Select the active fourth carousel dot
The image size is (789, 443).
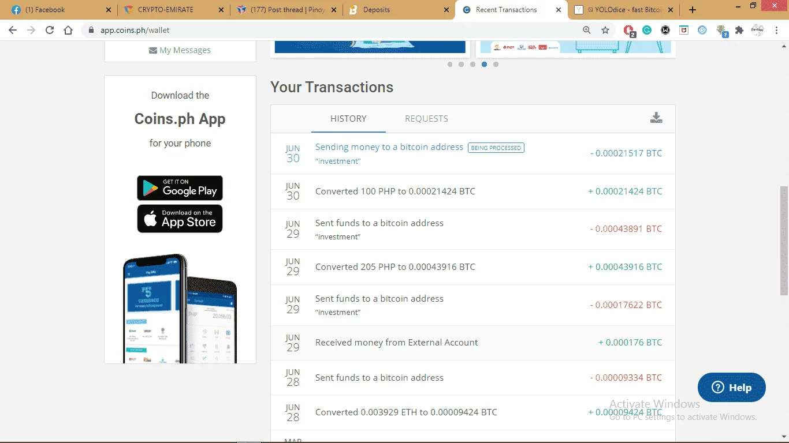[x=484, y=64]
